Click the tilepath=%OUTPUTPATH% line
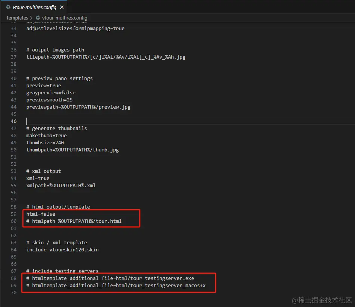 pyautogui.click(x=106, y=57)
